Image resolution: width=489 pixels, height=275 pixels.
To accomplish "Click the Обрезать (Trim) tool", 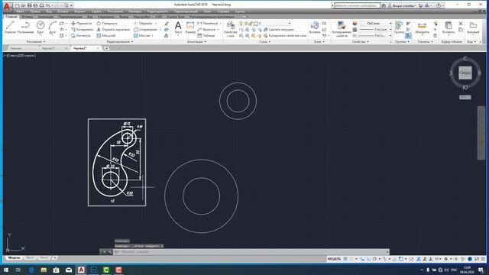I will tap(143, 24).
